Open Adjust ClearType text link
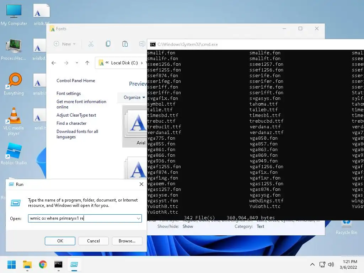The image size is (364, 273). (x=76, y=115)
